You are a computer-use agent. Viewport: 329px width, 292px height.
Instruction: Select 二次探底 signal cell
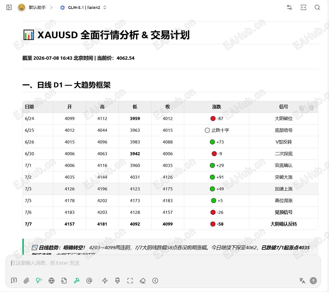(x=284, y=154)
